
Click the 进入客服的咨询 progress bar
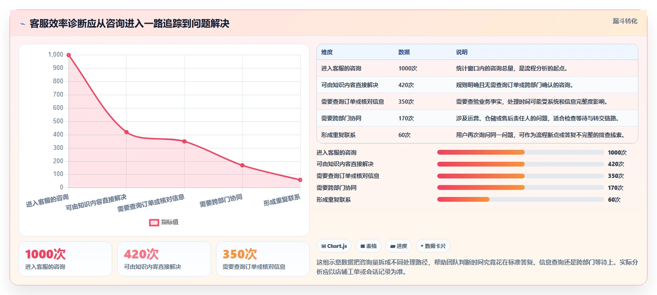coord(520,152)
